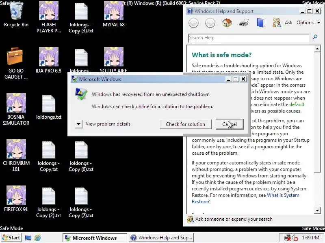This screenshot has width=325, height=243.
Task: Select the loldongs - Copy (3).txt file
Action: (81, 17)
